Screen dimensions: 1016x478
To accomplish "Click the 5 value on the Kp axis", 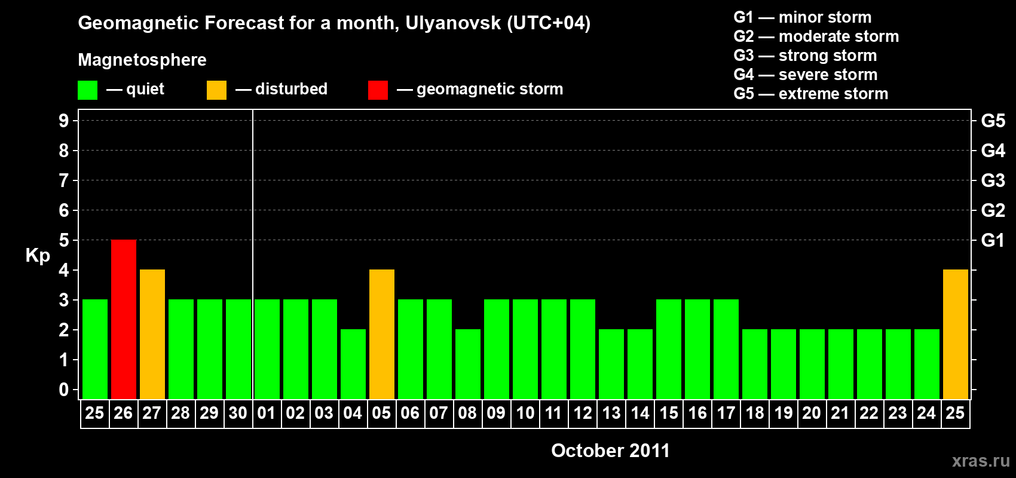I will [64, 240].
